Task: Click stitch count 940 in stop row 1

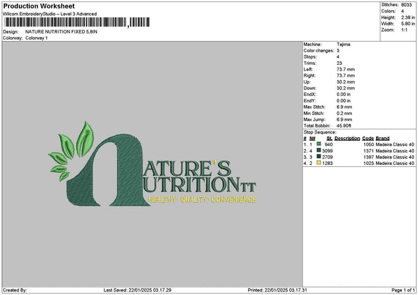Action: tap(329, 144)
